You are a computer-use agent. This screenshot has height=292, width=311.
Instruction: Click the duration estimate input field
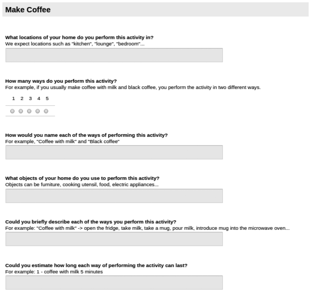point(114,282)
